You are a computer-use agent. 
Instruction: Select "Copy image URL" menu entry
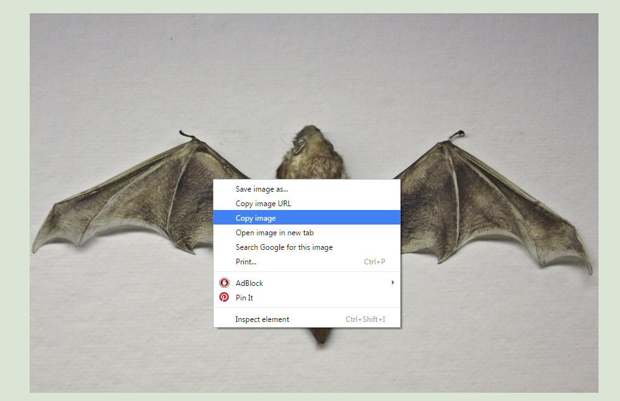(307, 204)
